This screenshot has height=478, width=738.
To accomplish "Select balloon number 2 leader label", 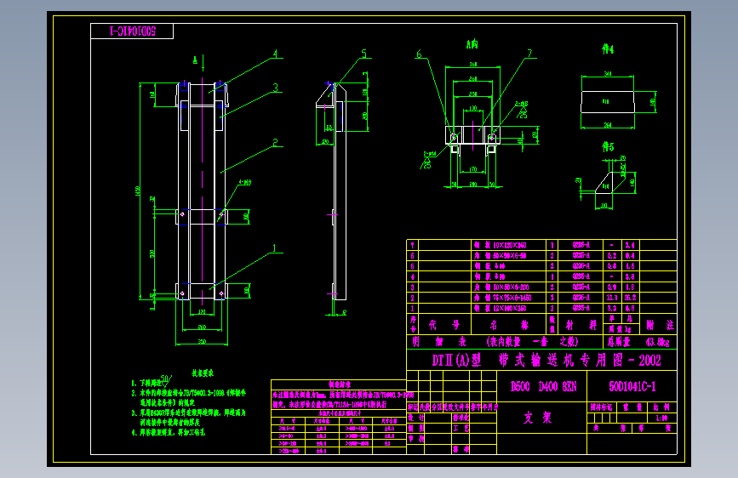I will [x=275, y=142].
